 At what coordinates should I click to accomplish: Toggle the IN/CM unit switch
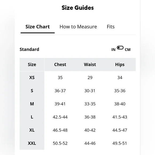tap(120, 48)
